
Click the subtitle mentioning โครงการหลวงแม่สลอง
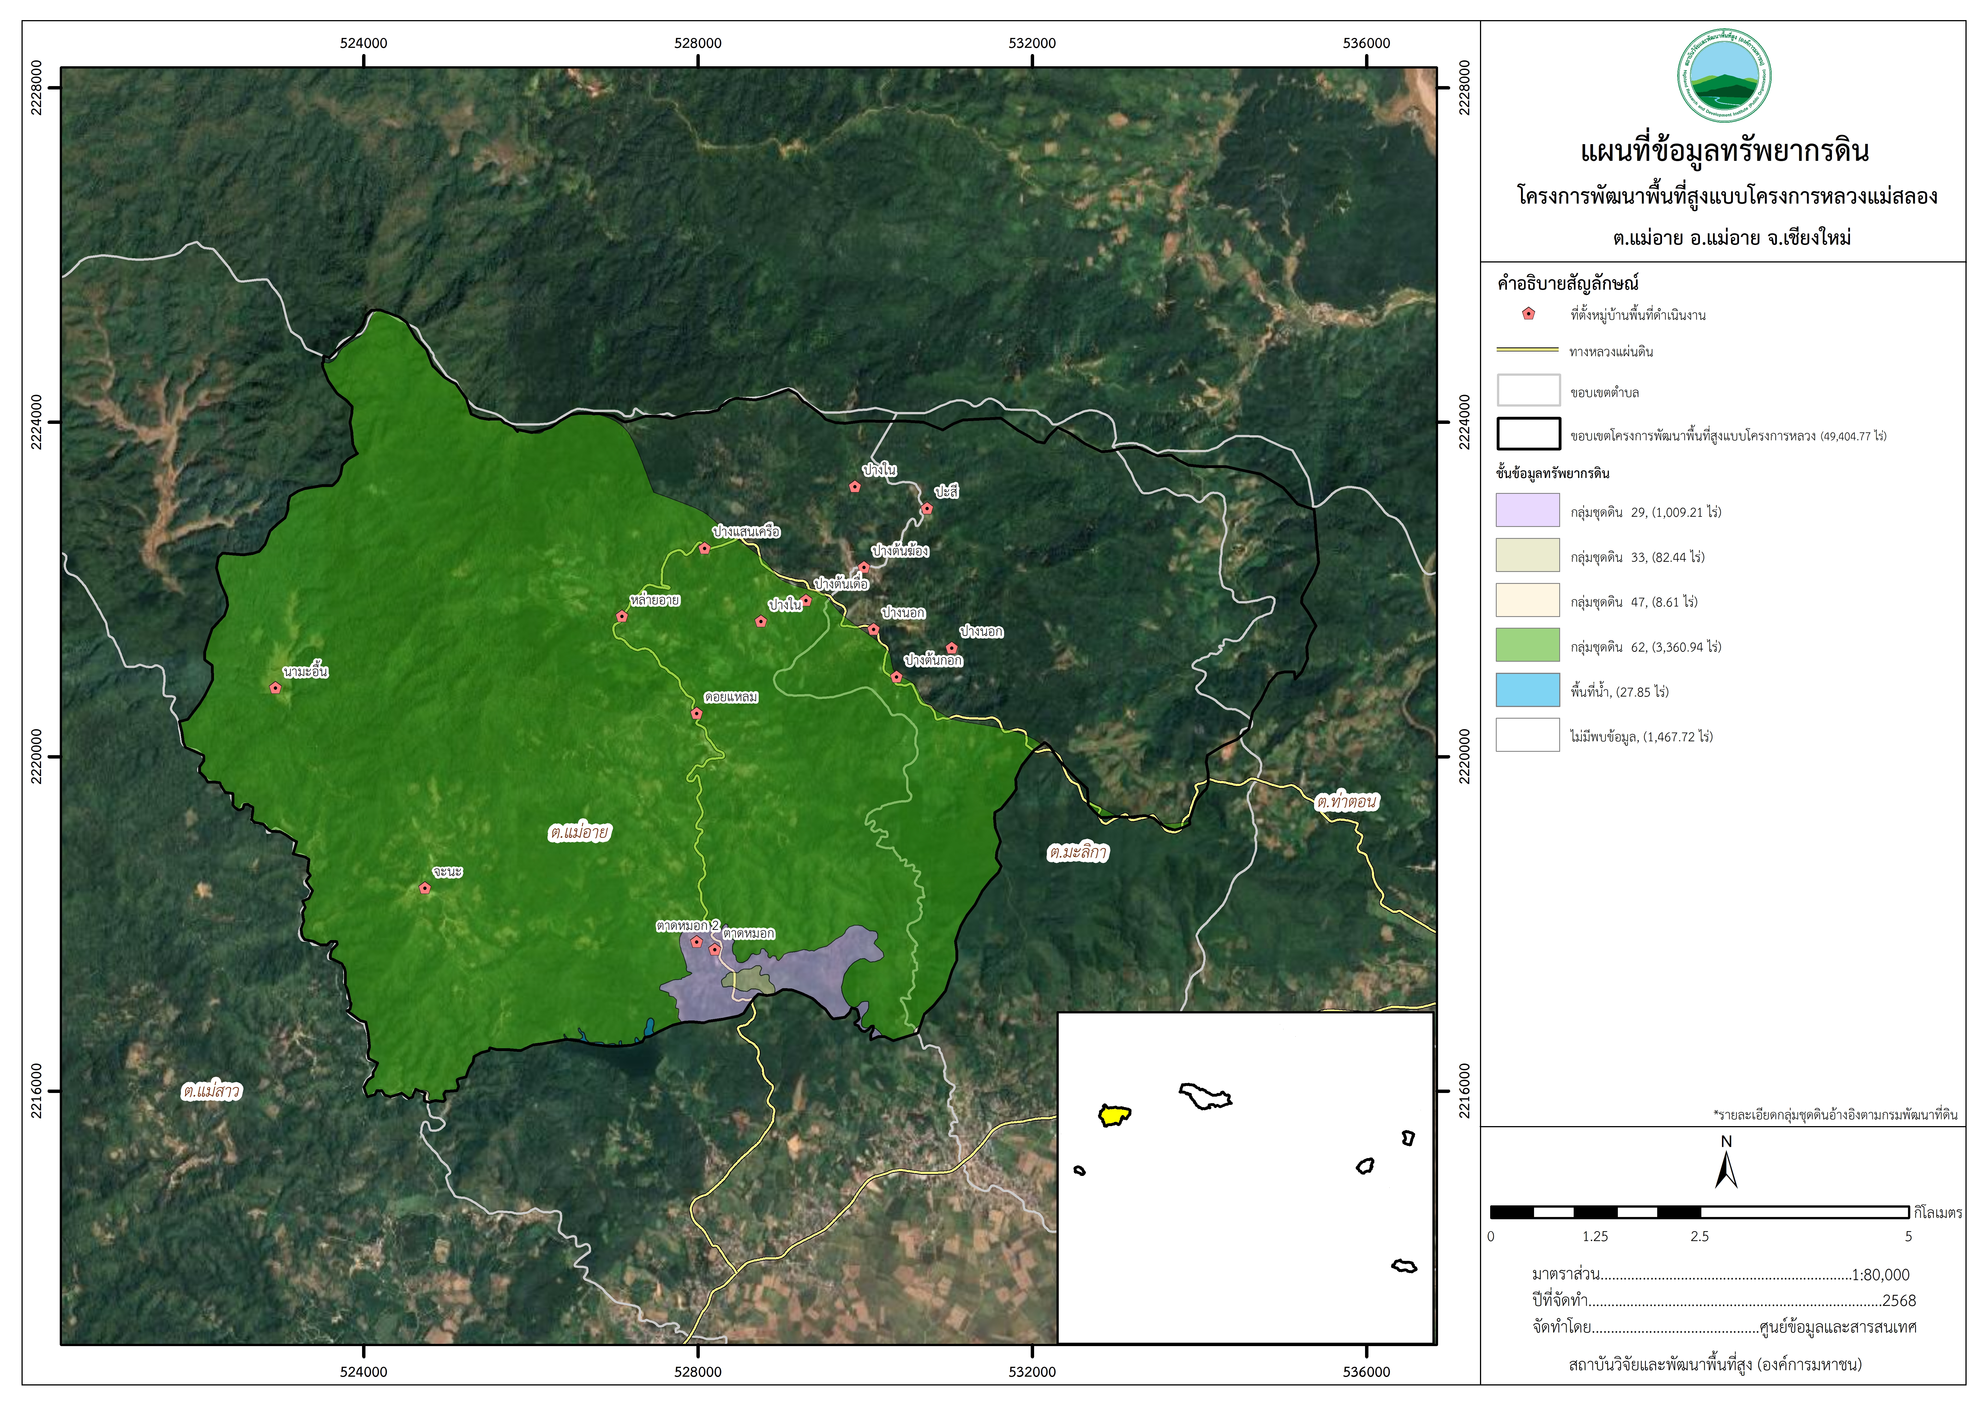(x=1727, y=197)
